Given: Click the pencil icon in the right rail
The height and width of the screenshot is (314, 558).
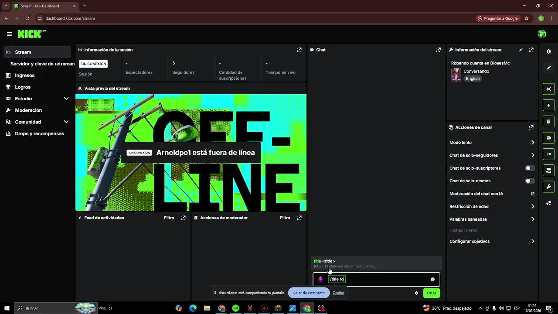Looking at the screenshot, I should tap(548, 68).
